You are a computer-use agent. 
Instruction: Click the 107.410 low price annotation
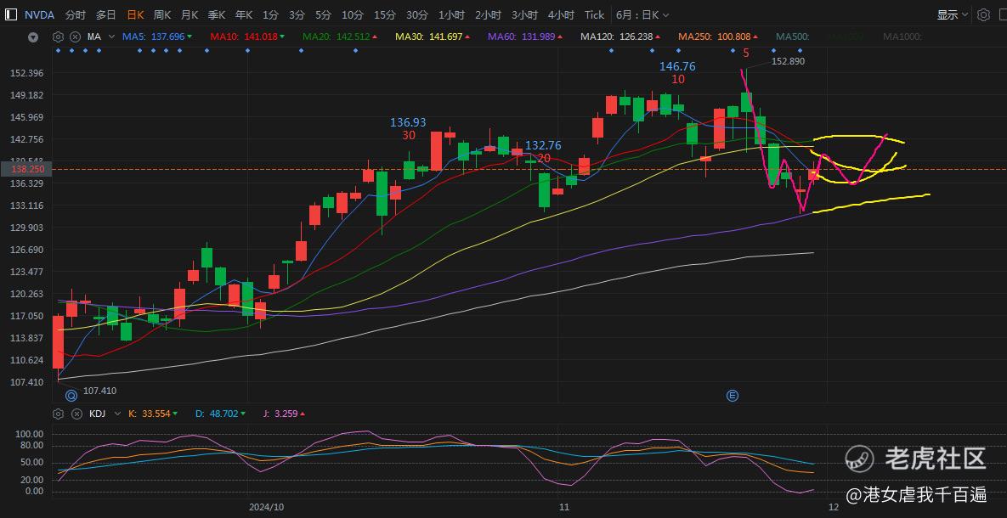pos(99,391)
